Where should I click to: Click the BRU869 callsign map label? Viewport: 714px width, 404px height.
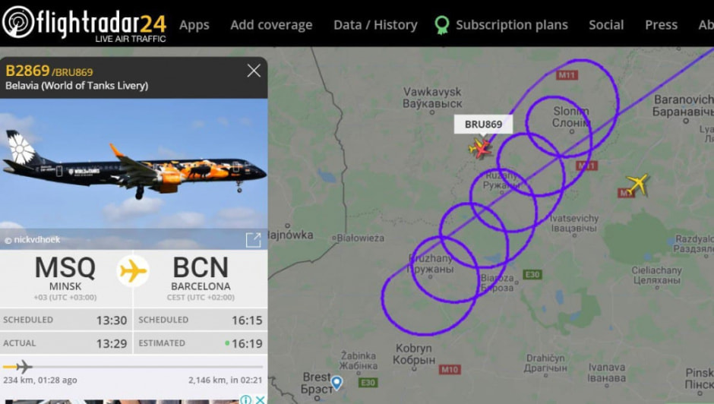click(x=483, y=125)
